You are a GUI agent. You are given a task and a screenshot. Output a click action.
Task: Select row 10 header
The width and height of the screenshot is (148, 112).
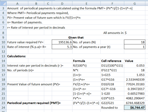3,42
